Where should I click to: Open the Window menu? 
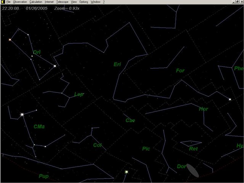[95, 2]
